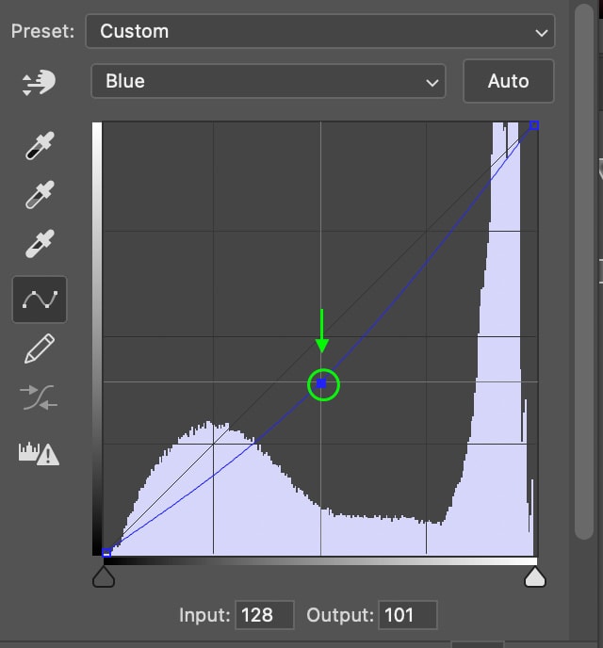Select the top-right curve endpoint
Screen dimensions: 603x648
[534, 125]
